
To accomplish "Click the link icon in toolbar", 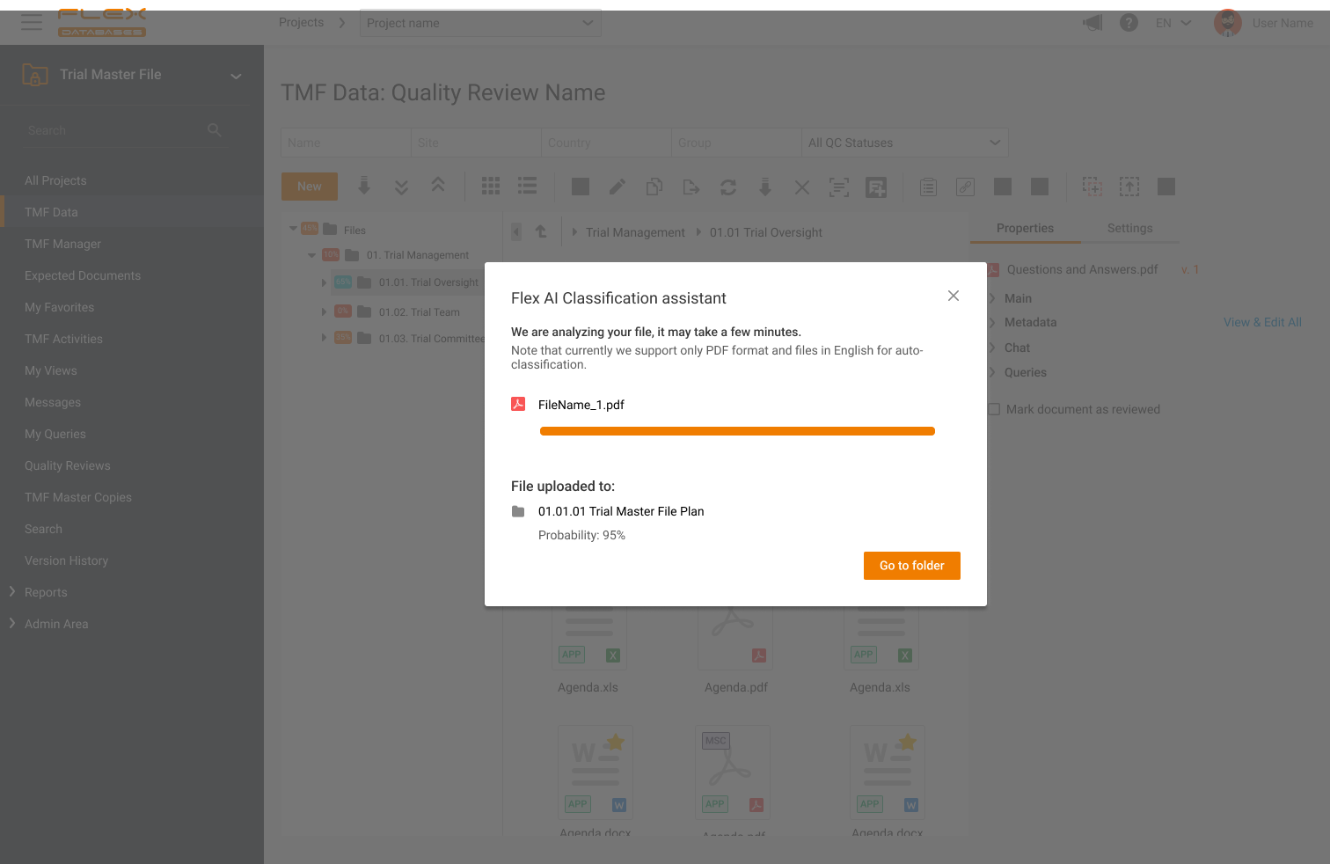I will [x=965, y=187].
